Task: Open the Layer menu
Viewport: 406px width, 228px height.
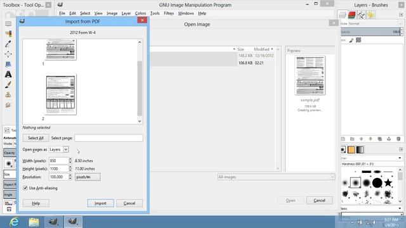Action: point(126,13)
